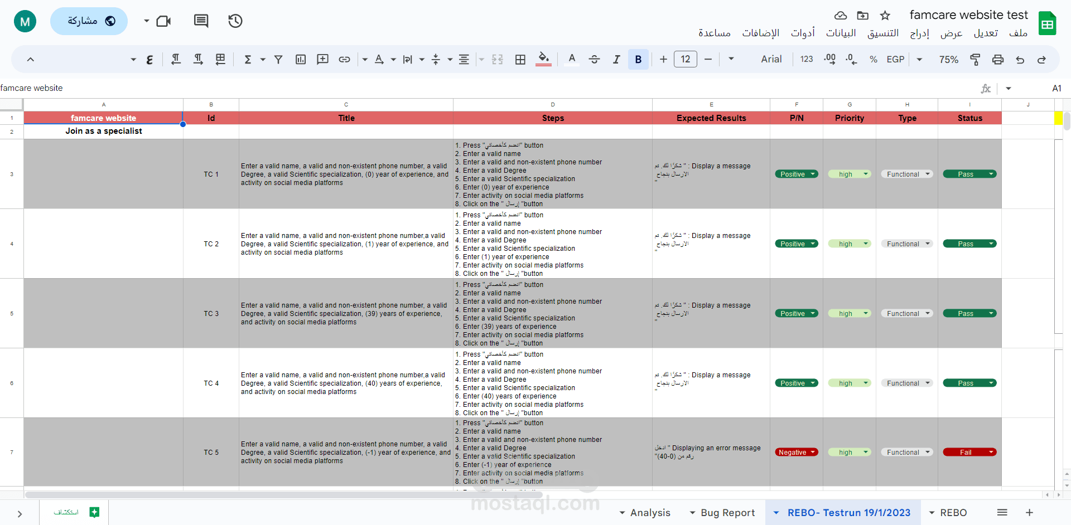The image size is (1071, 525).
Task: Open the Positive dropdown chip in TC 1 row
Action: (x=797, y=174)
